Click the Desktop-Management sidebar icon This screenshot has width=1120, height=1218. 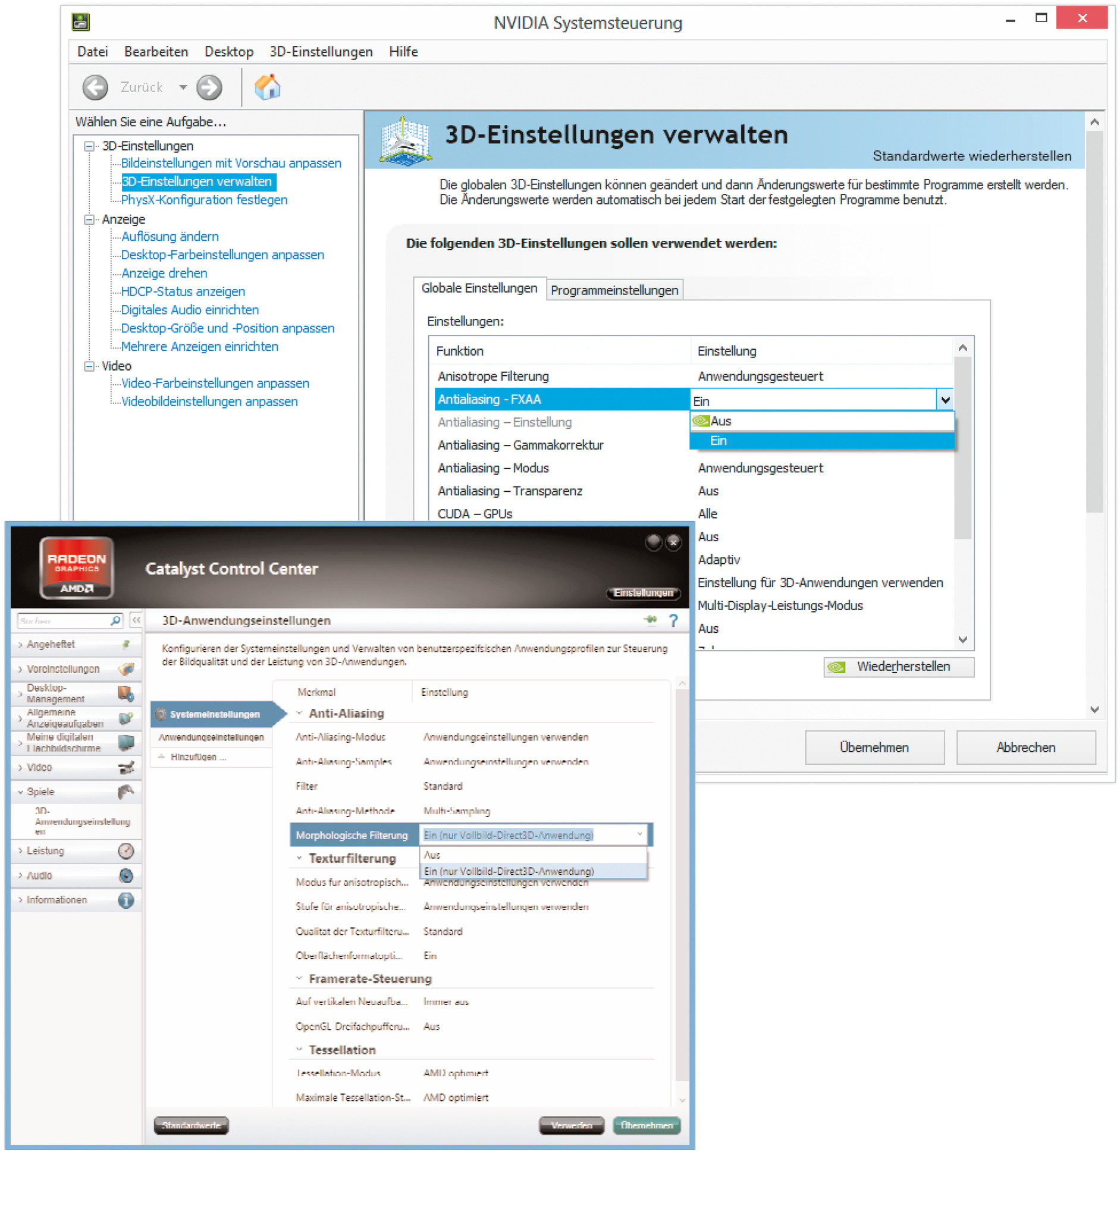[x=126, y=693]
